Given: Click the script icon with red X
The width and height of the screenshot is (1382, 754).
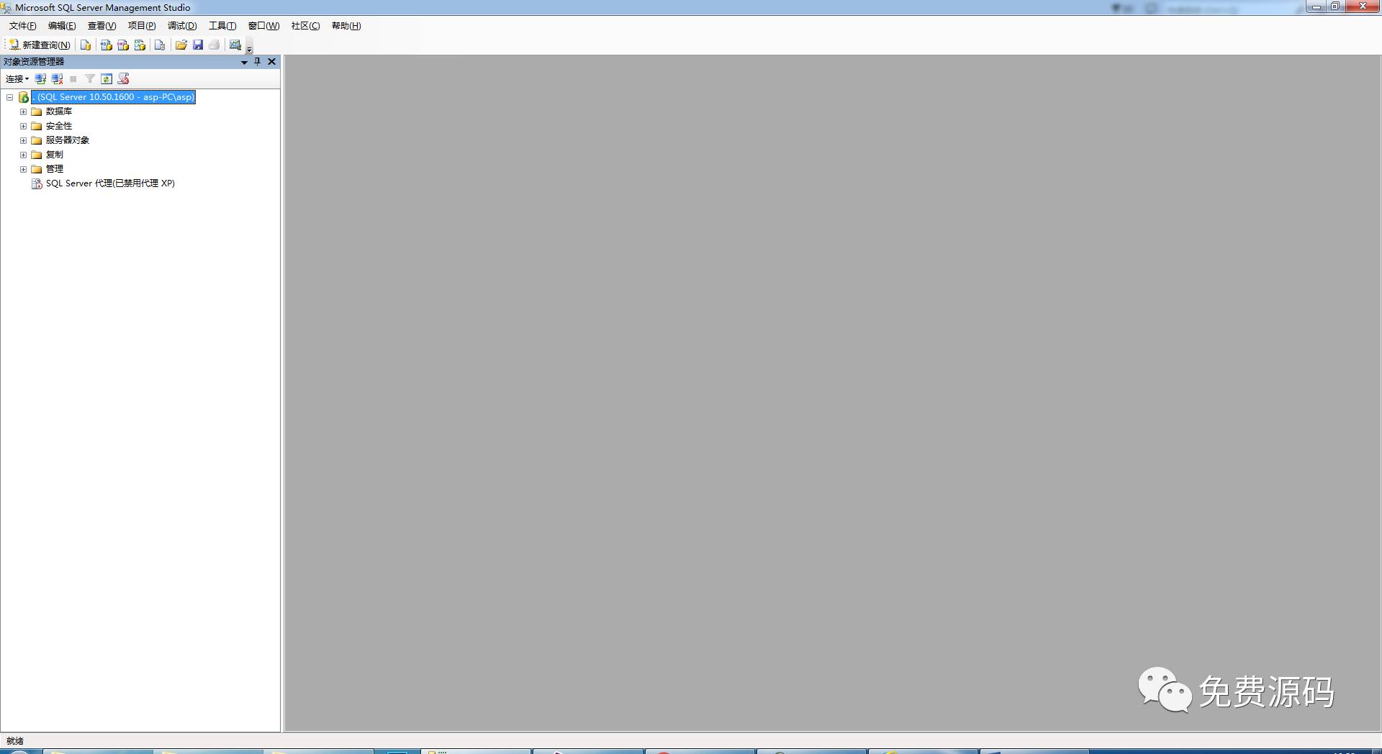Looking at the screenshot, I should 124,79.
